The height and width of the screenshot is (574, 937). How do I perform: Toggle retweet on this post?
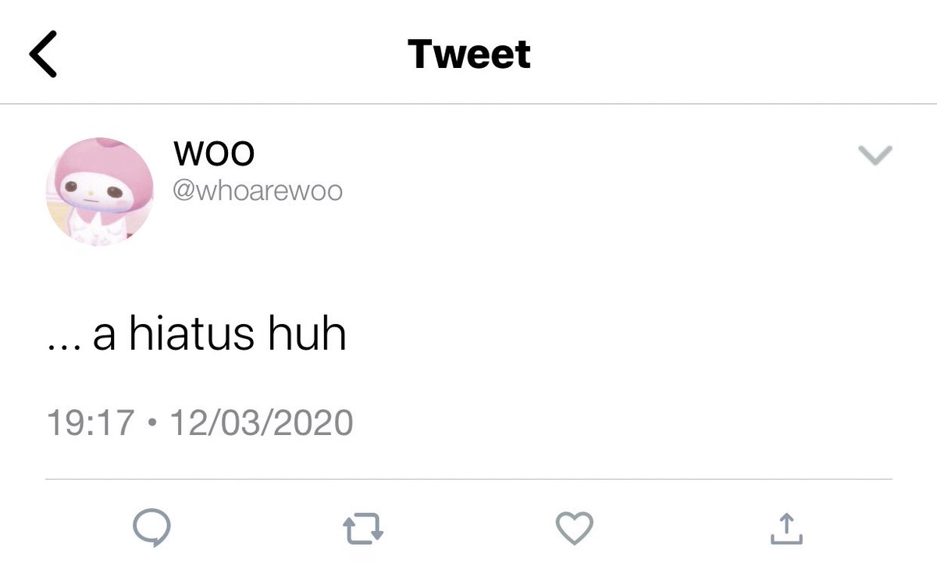[364, 529]
